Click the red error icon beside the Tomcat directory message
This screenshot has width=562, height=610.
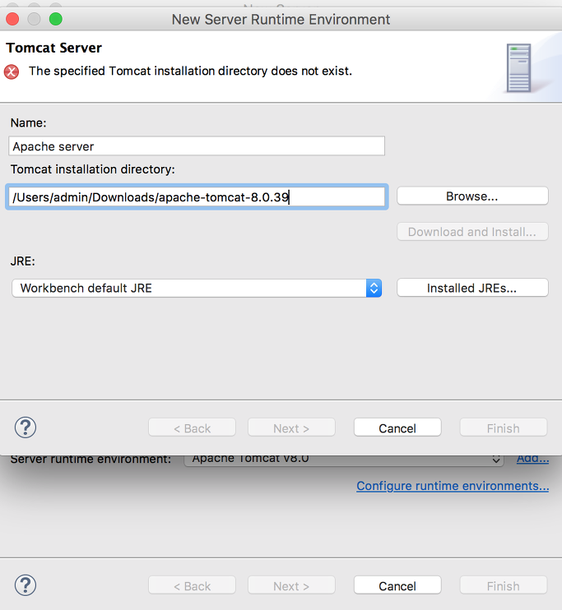click(x=12, y=72)
